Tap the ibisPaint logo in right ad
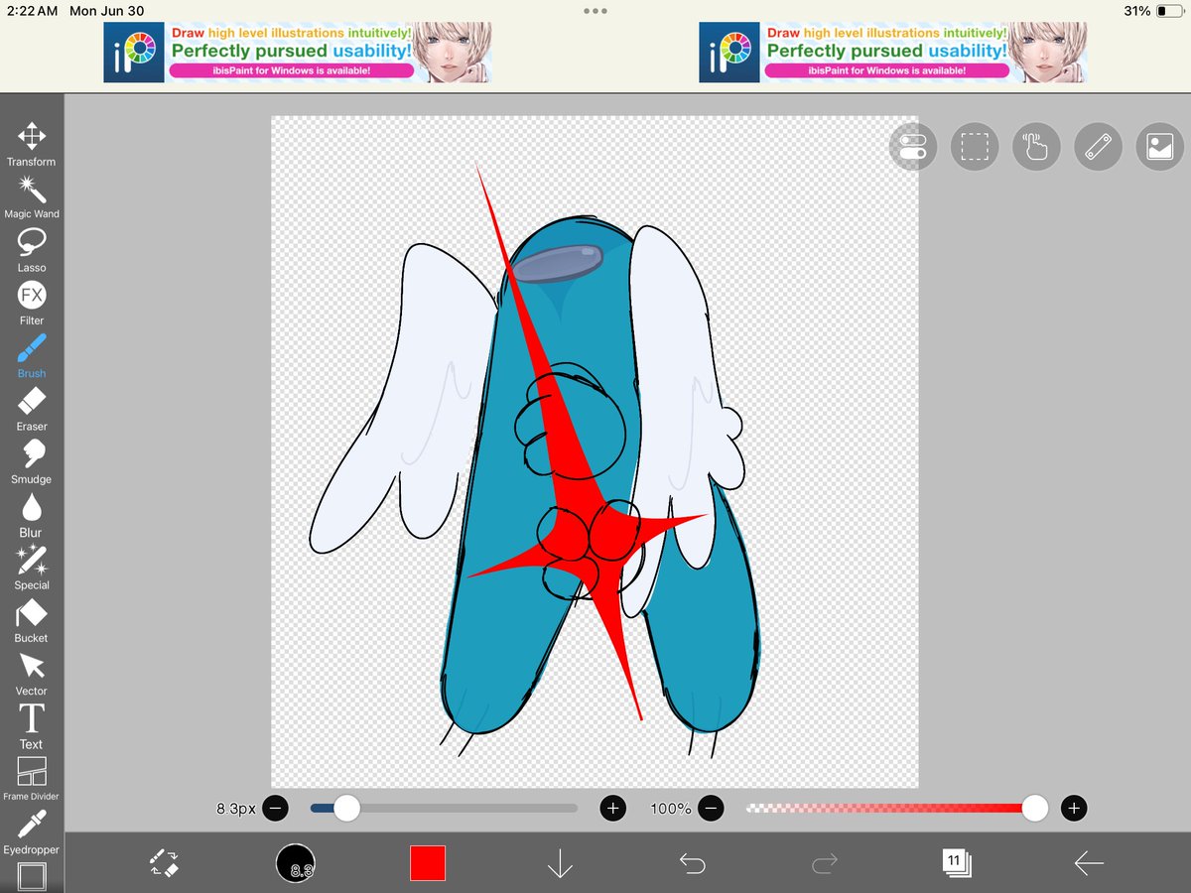This screenshot has width=1191, height=893. point(729,53)
